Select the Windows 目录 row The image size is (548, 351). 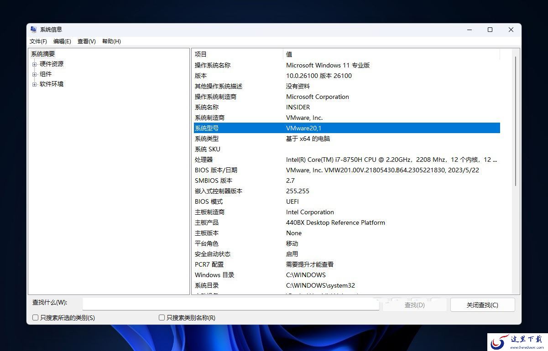click(x=347, y=275)
